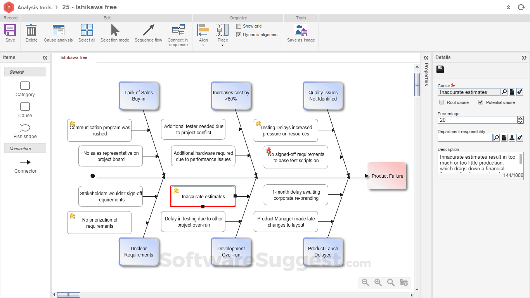Open the Cause analysis tool
The image size is (530, 298).
[x=58, y=30]
